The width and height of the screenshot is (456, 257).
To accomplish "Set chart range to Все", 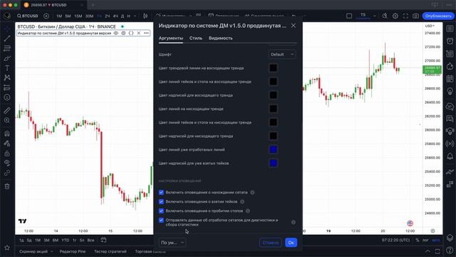I will pos(90,240).
